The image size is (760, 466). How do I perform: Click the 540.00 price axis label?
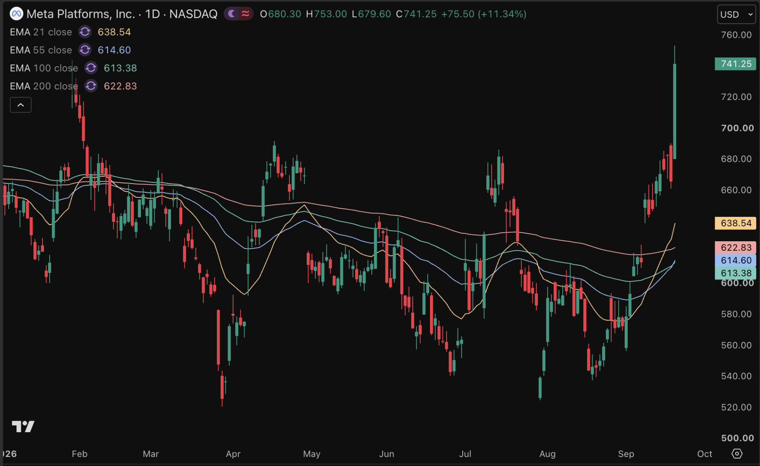pos(736,376)
